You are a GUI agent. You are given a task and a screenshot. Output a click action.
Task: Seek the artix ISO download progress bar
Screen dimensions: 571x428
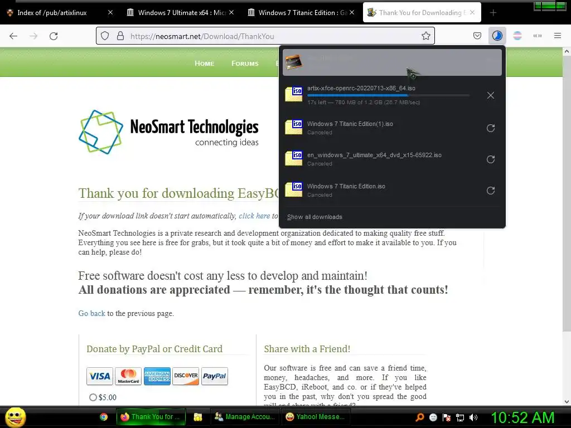(x=389, y=95)
